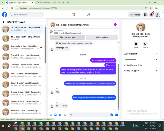Open conversation information purple icon
Viewport: 164px width, 131px height.
115,25
